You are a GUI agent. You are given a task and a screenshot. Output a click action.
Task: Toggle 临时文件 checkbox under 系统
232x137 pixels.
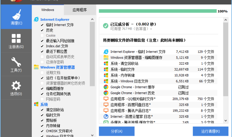click(42, 115)
